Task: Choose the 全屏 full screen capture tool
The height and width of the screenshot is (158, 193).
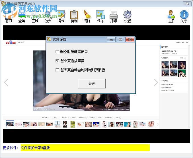Action: click(22, 17)
